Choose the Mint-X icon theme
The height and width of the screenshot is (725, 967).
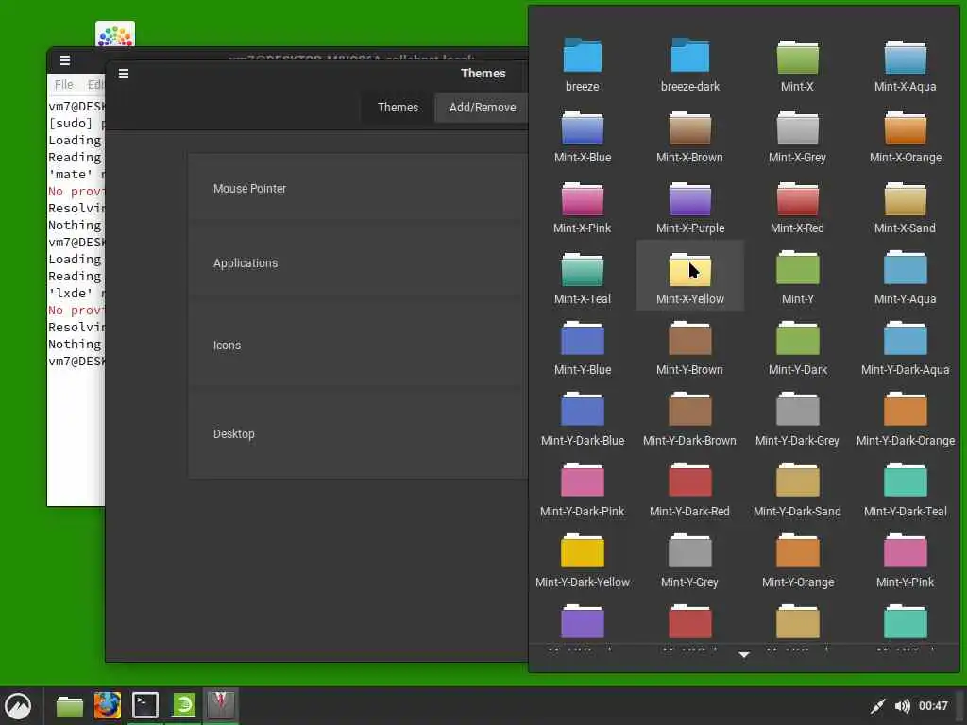pos(797,64)
